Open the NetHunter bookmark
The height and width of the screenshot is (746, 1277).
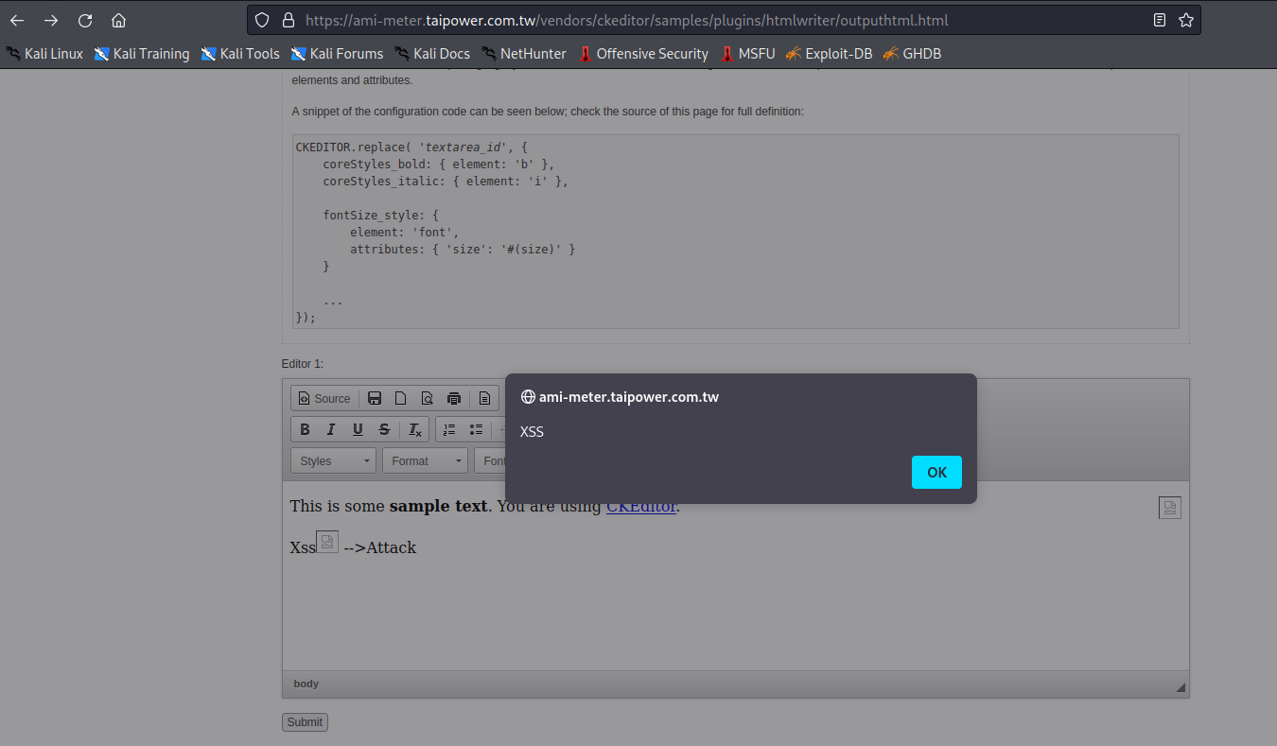pyautogui.click(x=524, y=54)
